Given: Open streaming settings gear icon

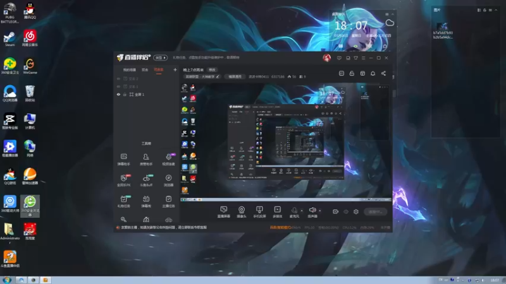Looking at the screenshot, I should click(x=356, y=211).
